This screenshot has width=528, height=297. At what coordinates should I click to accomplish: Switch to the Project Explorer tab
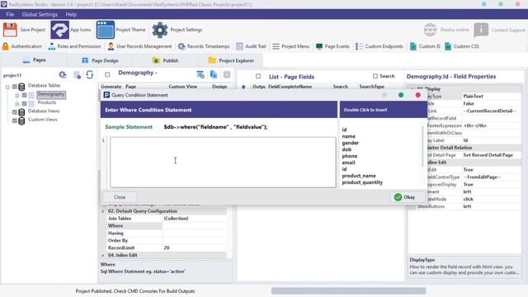pyautogui.click(x=231, y=60)
